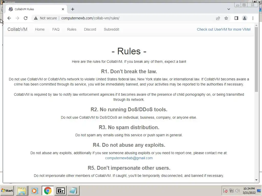Viewport: 262px width, 196px height.
Task: Open the Chrome profile avatar menu
Action: point(245,18)
